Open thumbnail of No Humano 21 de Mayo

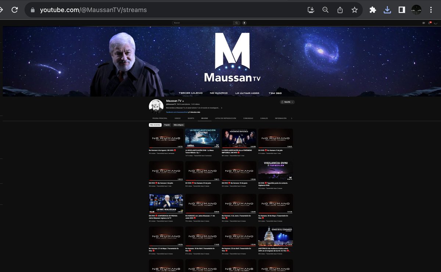[x=166, y=236]
